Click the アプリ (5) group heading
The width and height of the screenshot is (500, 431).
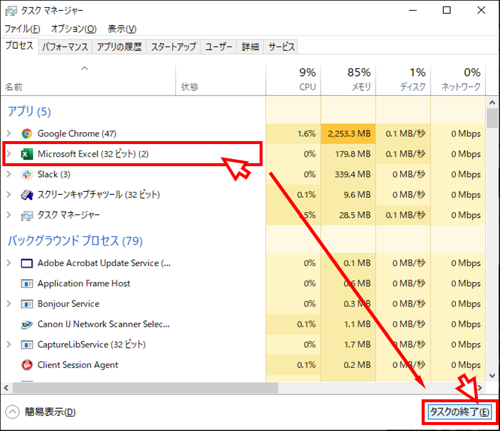[29, 111]
